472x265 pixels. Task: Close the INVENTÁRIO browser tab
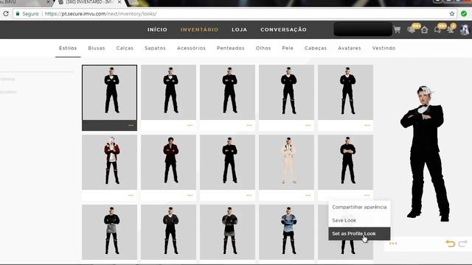click(x=119, y=2)
